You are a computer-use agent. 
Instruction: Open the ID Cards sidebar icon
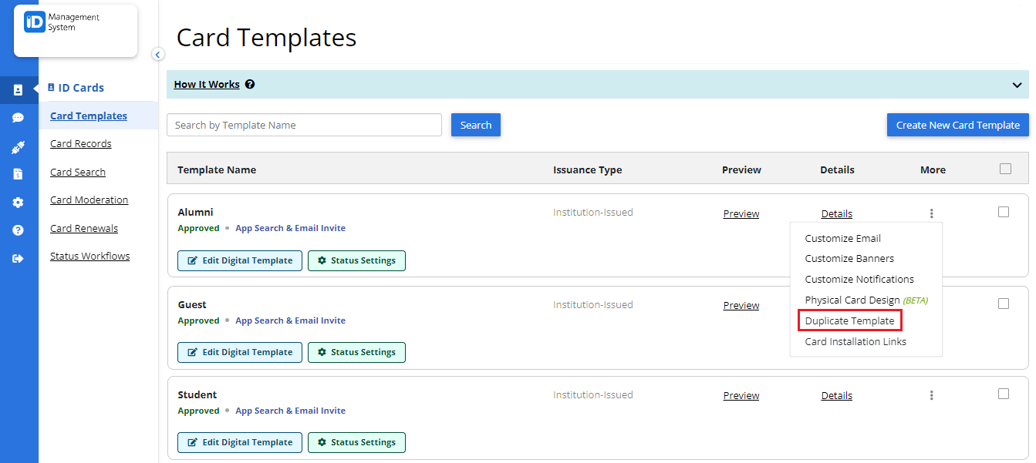(x=18, y=90)
